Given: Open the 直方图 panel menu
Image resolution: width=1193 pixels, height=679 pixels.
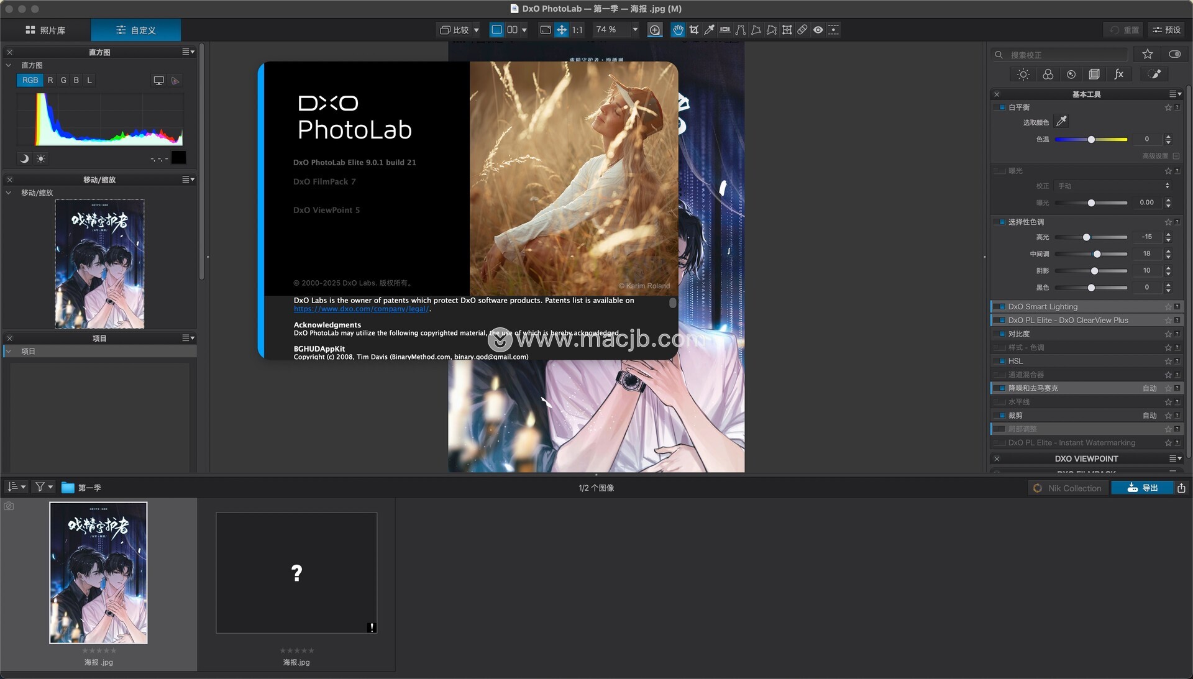Looking at the screenshot, I should 188,52.
